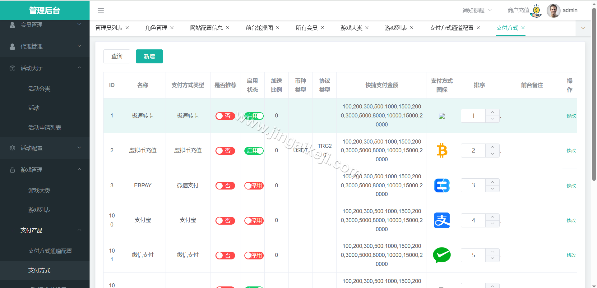The image size is (597, 288).
Task: Collapse the 活动大厅 sidebar section
Action: 45,68
